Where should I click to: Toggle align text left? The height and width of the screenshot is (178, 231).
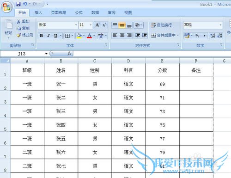tap(115, 35)
